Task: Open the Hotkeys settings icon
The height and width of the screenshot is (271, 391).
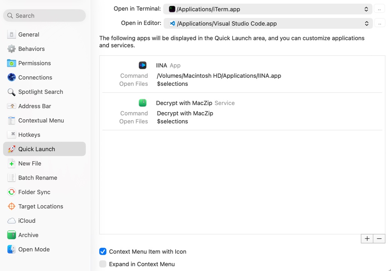Action: point(11,134)
